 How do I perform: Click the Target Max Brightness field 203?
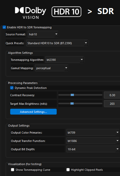[112, 104]
